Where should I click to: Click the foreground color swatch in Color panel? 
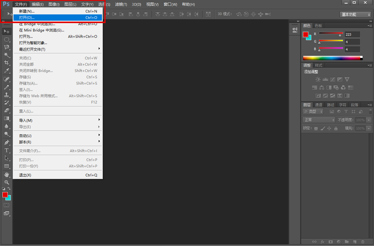point(306,34)
